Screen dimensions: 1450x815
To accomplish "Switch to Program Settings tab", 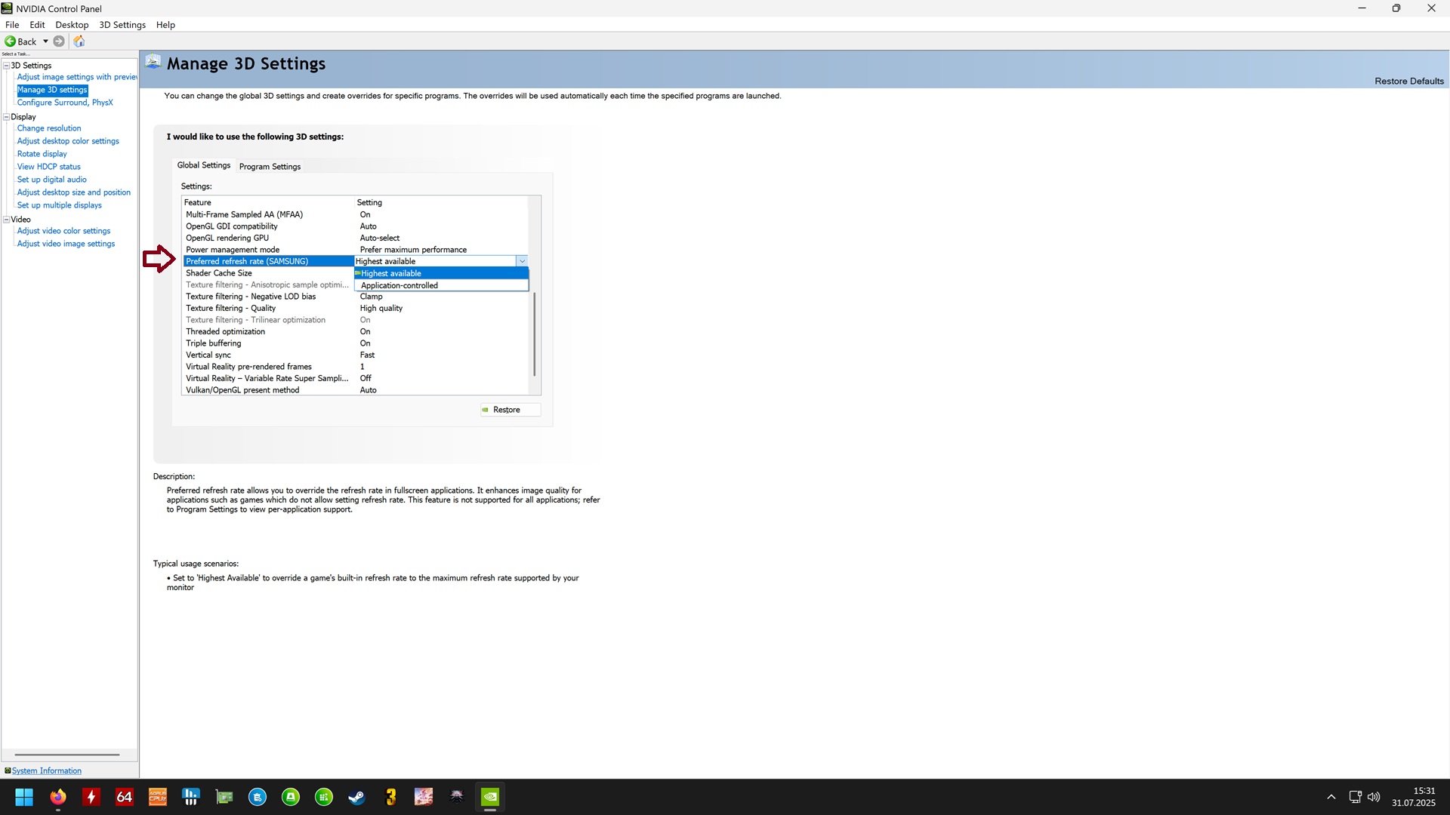I will click(x=270, y=166).
